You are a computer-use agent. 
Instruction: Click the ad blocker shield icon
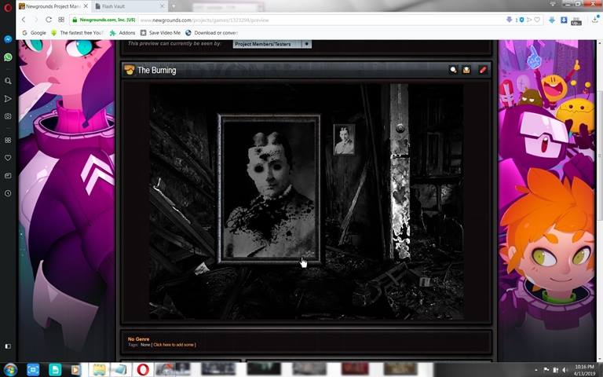tap(521, 20)
